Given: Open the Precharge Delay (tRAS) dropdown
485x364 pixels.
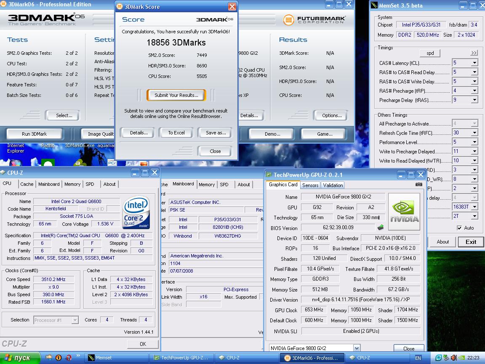Looking at the screenshot, I should 474,100.
